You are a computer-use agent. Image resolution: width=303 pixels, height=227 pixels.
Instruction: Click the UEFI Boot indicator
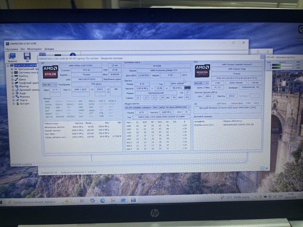pyautogui.click(x=221, y=104)
